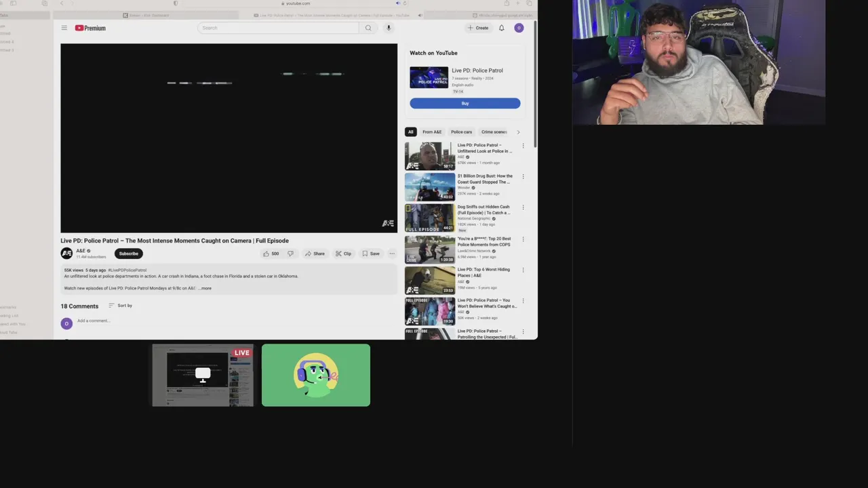Save the video to a playlist
Viewport: 868px width, 488px height.
[370, 253]
